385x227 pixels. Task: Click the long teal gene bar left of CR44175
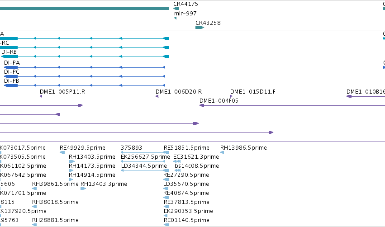(84, 9)
